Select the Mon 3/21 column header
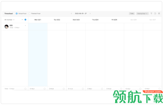Image resolution: width=163 pixels, height=105 pixels. tap(38, 20)
